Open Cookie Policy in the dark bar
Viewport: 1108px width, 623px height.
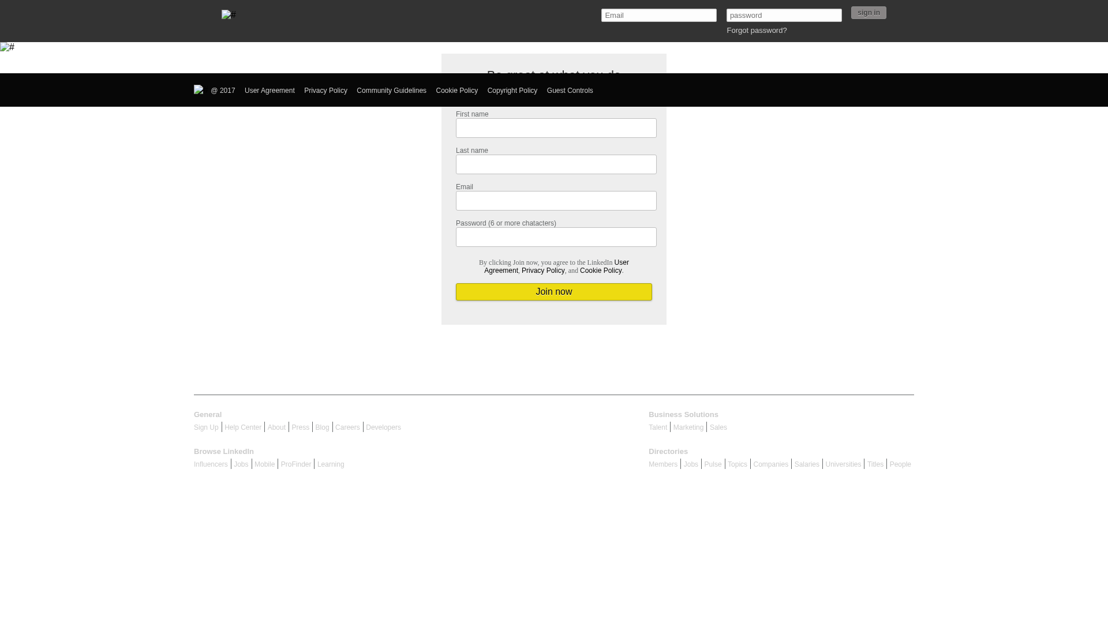[x=456, y=91]
